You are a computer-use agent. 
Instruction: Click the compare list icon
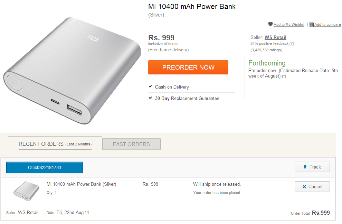point(311,24)
